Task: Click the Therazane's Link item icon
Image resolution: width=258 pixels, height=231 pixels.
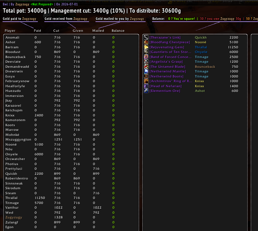Action: pyautogui.click(x=146, y=37)
